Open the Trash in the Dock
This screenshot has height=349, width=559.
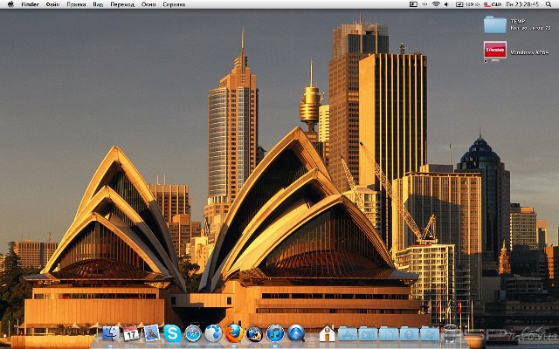451,333
